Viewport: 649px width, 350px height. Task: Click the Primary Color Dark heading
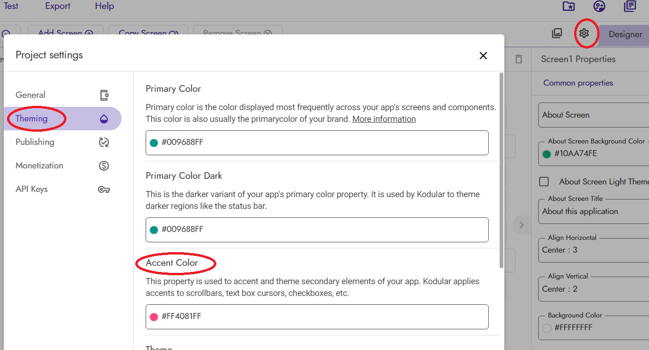(184, 176)
